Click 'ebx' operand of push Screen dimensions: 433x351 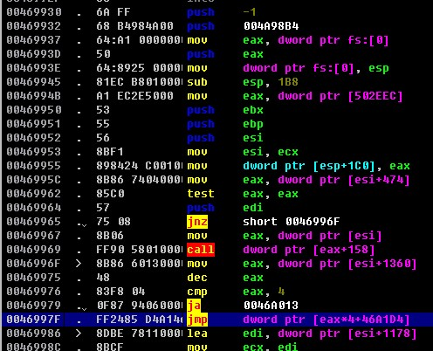(x=253, y=110)
